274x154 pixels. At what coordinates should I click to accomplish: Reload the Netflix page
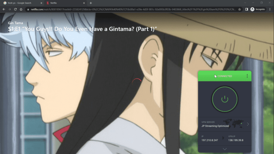tap(15, 9)
